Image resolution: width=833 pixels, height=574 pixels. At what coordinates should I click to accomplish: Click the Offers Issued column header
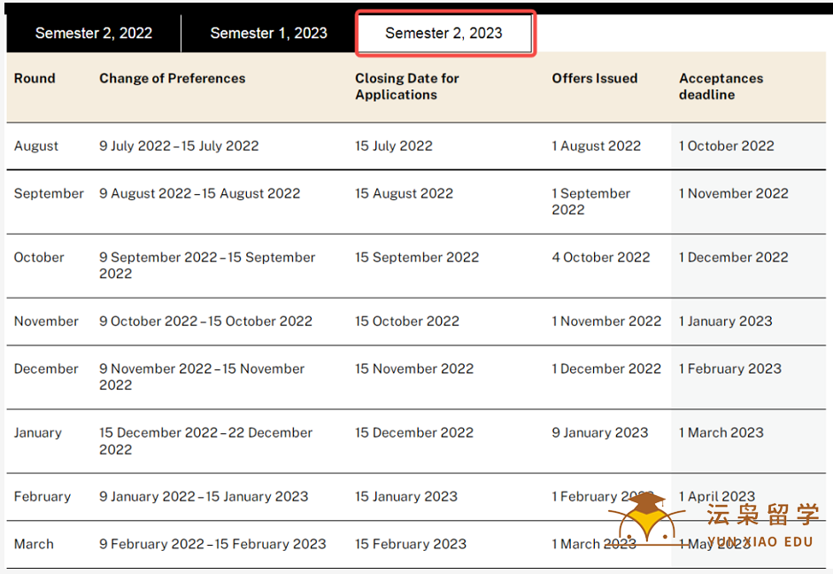coord(595,78)
